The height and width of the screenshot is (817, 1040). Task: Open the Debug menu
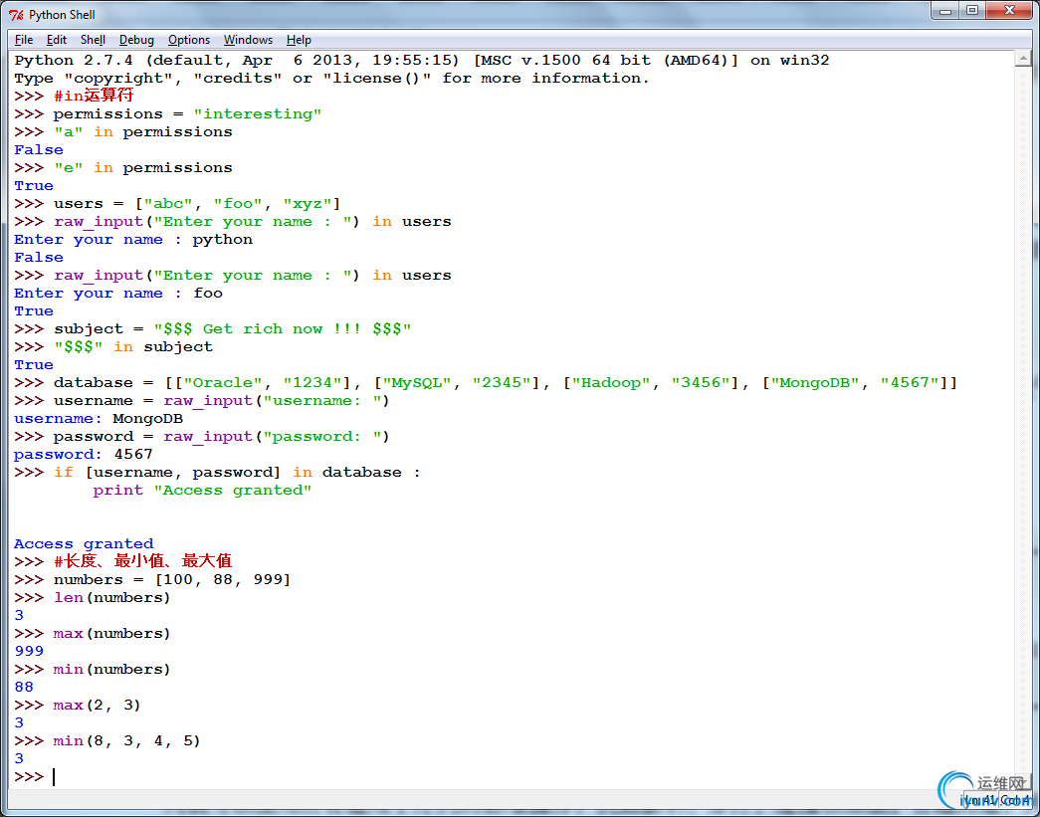pos(136,40)
